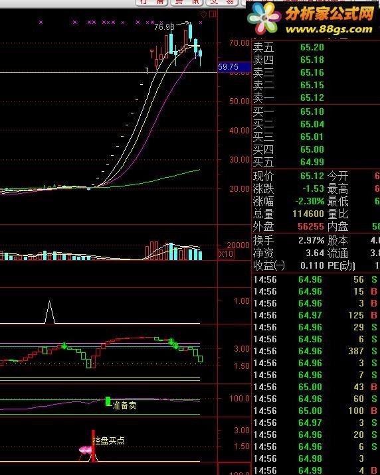Open the www.88gs.com link
The height and width of the screenshot is (475, 380).
pyautogui.click(x=329, y=29)
